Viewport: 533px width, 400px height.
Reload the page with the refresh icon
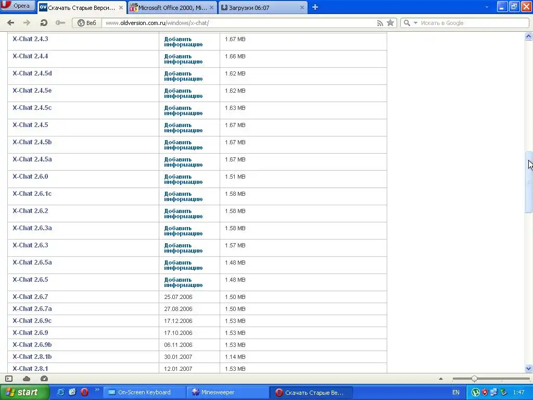pos(44,23)
